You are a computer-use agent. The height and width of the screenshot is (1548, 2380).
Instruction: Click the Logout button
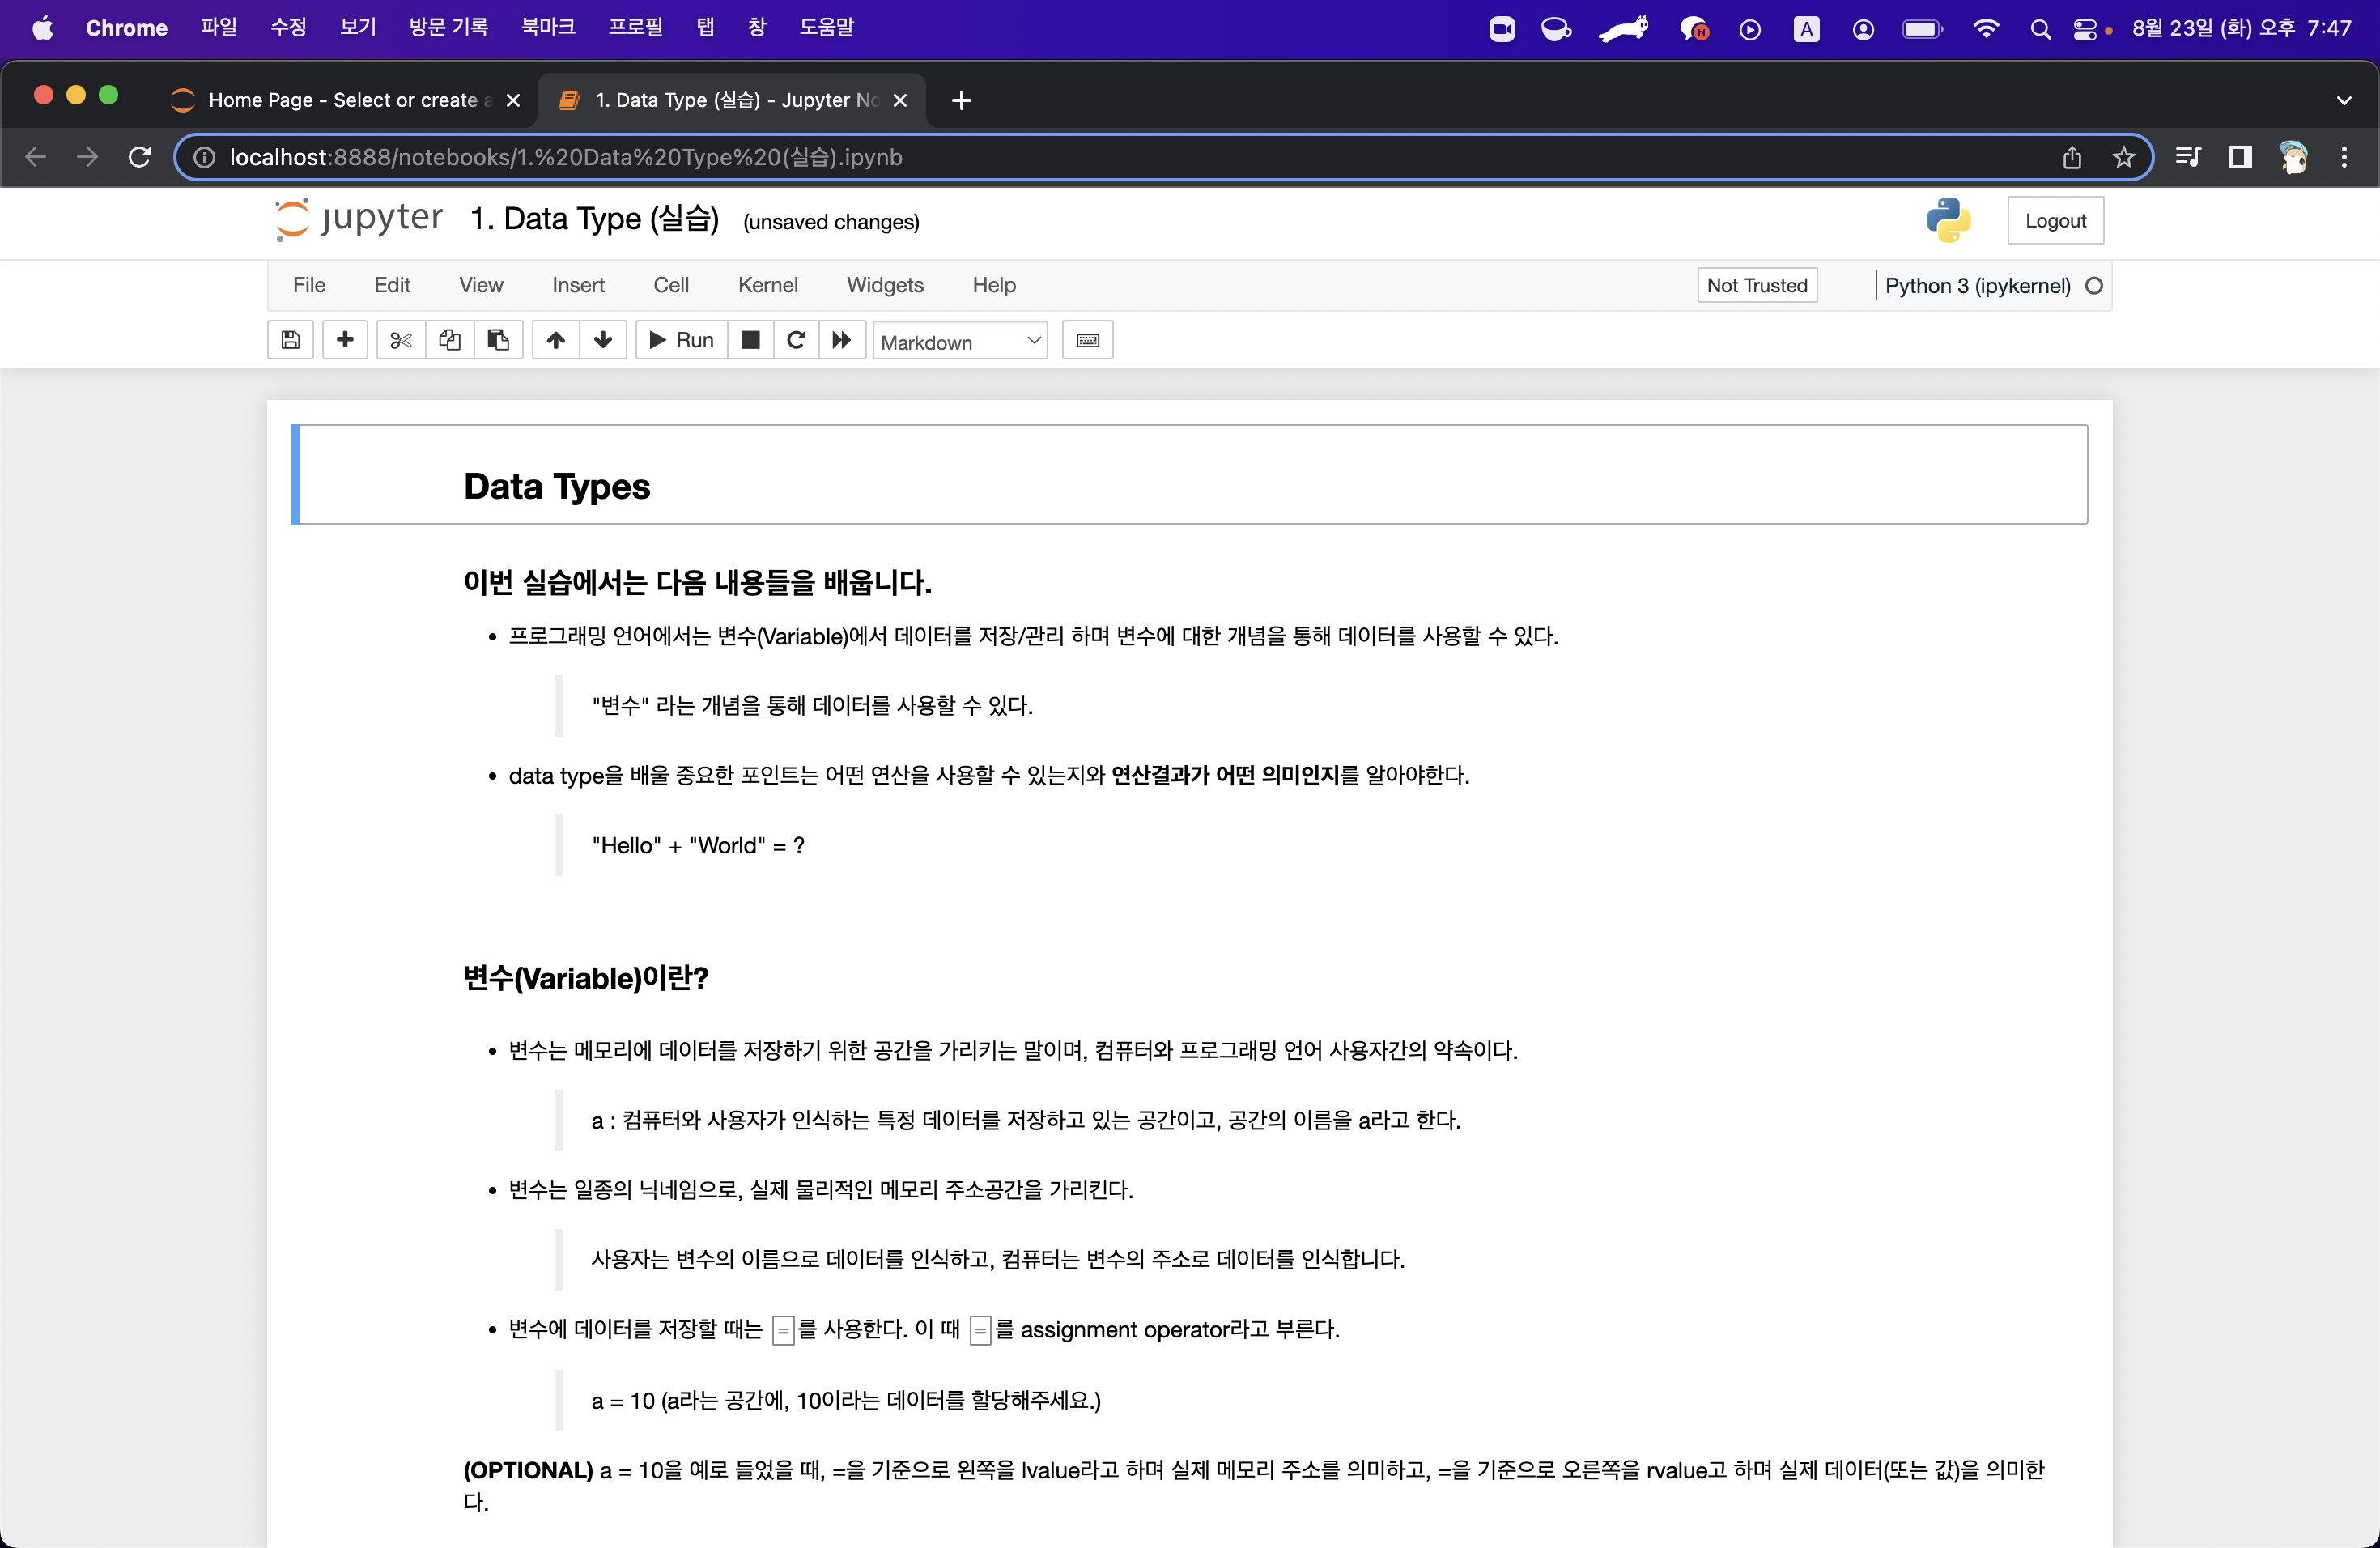2055,221
